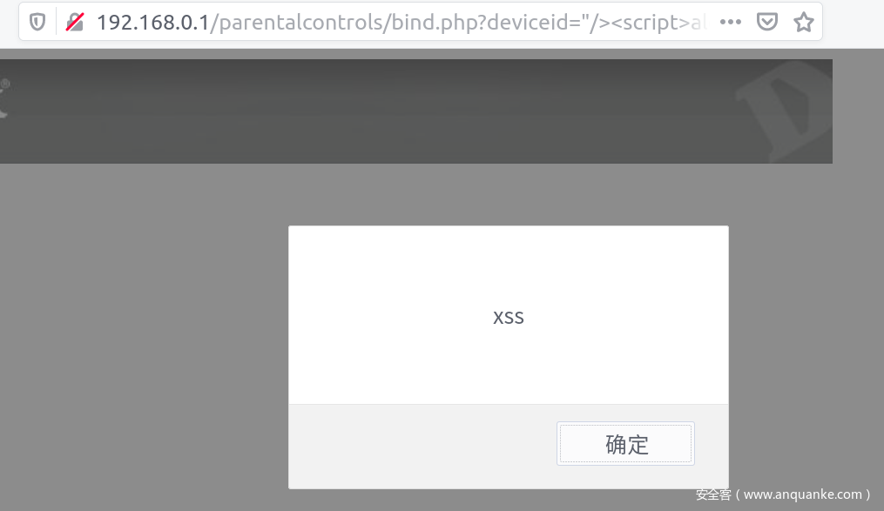This screenshot has height=511, width=884.
Task: Open the page actions three-dot menu
Action: pos(730,22)
